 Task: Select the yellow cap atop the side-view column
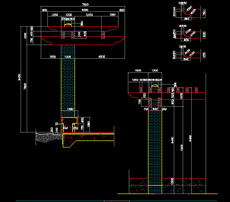pyautogui.click(x=155, y=86)
